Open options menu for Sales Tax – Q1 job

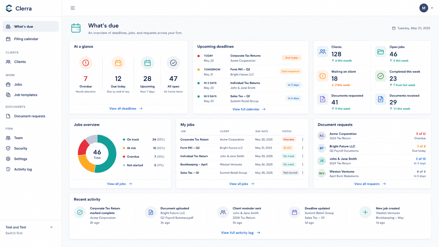click(x=303, y=173)
